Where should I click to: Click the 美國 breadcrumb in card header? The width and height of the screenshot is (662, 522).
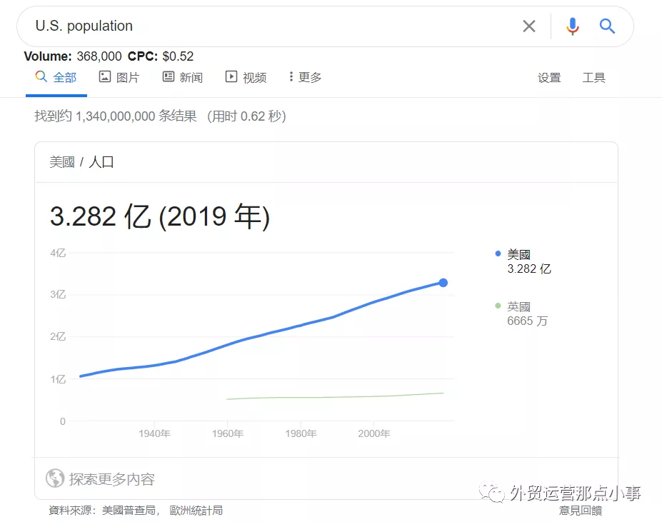[x=62, y=162]
